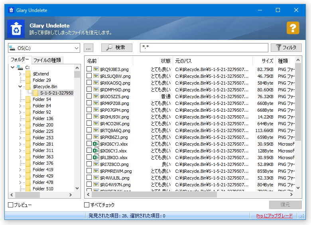Click the *.* filter input field
The width and height of the screenshot is (311, 225).
coord(204,47)
